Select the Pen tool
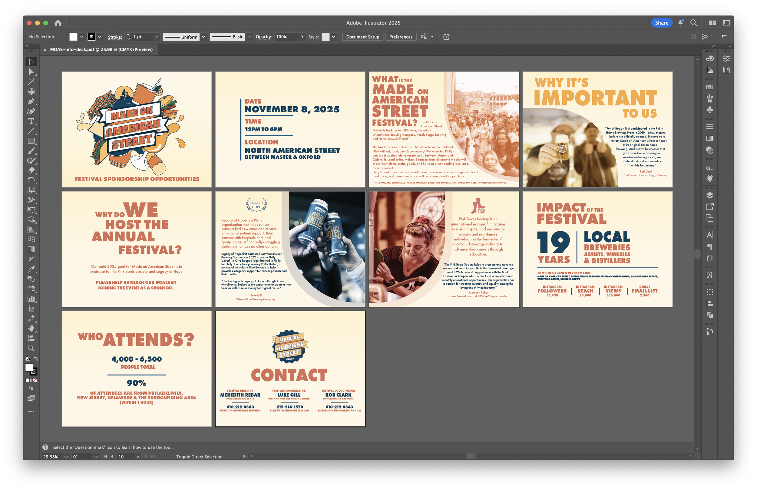The image size is (757, 490). tap(31, 101)
